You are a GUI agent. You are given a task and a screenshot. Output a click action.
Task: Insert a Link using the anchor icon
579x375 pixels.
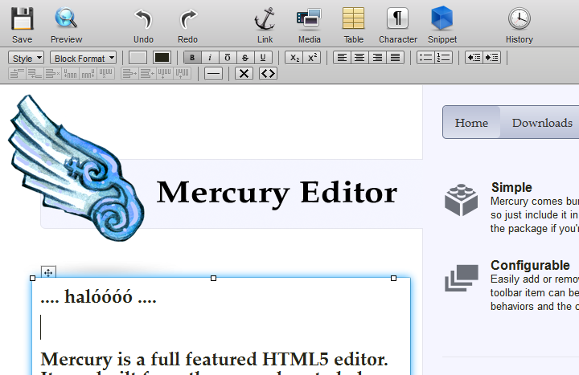pos(265,25)
